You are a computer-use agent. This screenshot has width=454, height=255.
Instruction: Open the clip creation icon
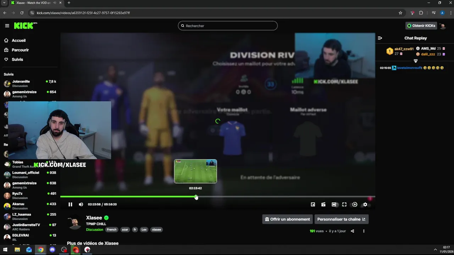[323, 204]
